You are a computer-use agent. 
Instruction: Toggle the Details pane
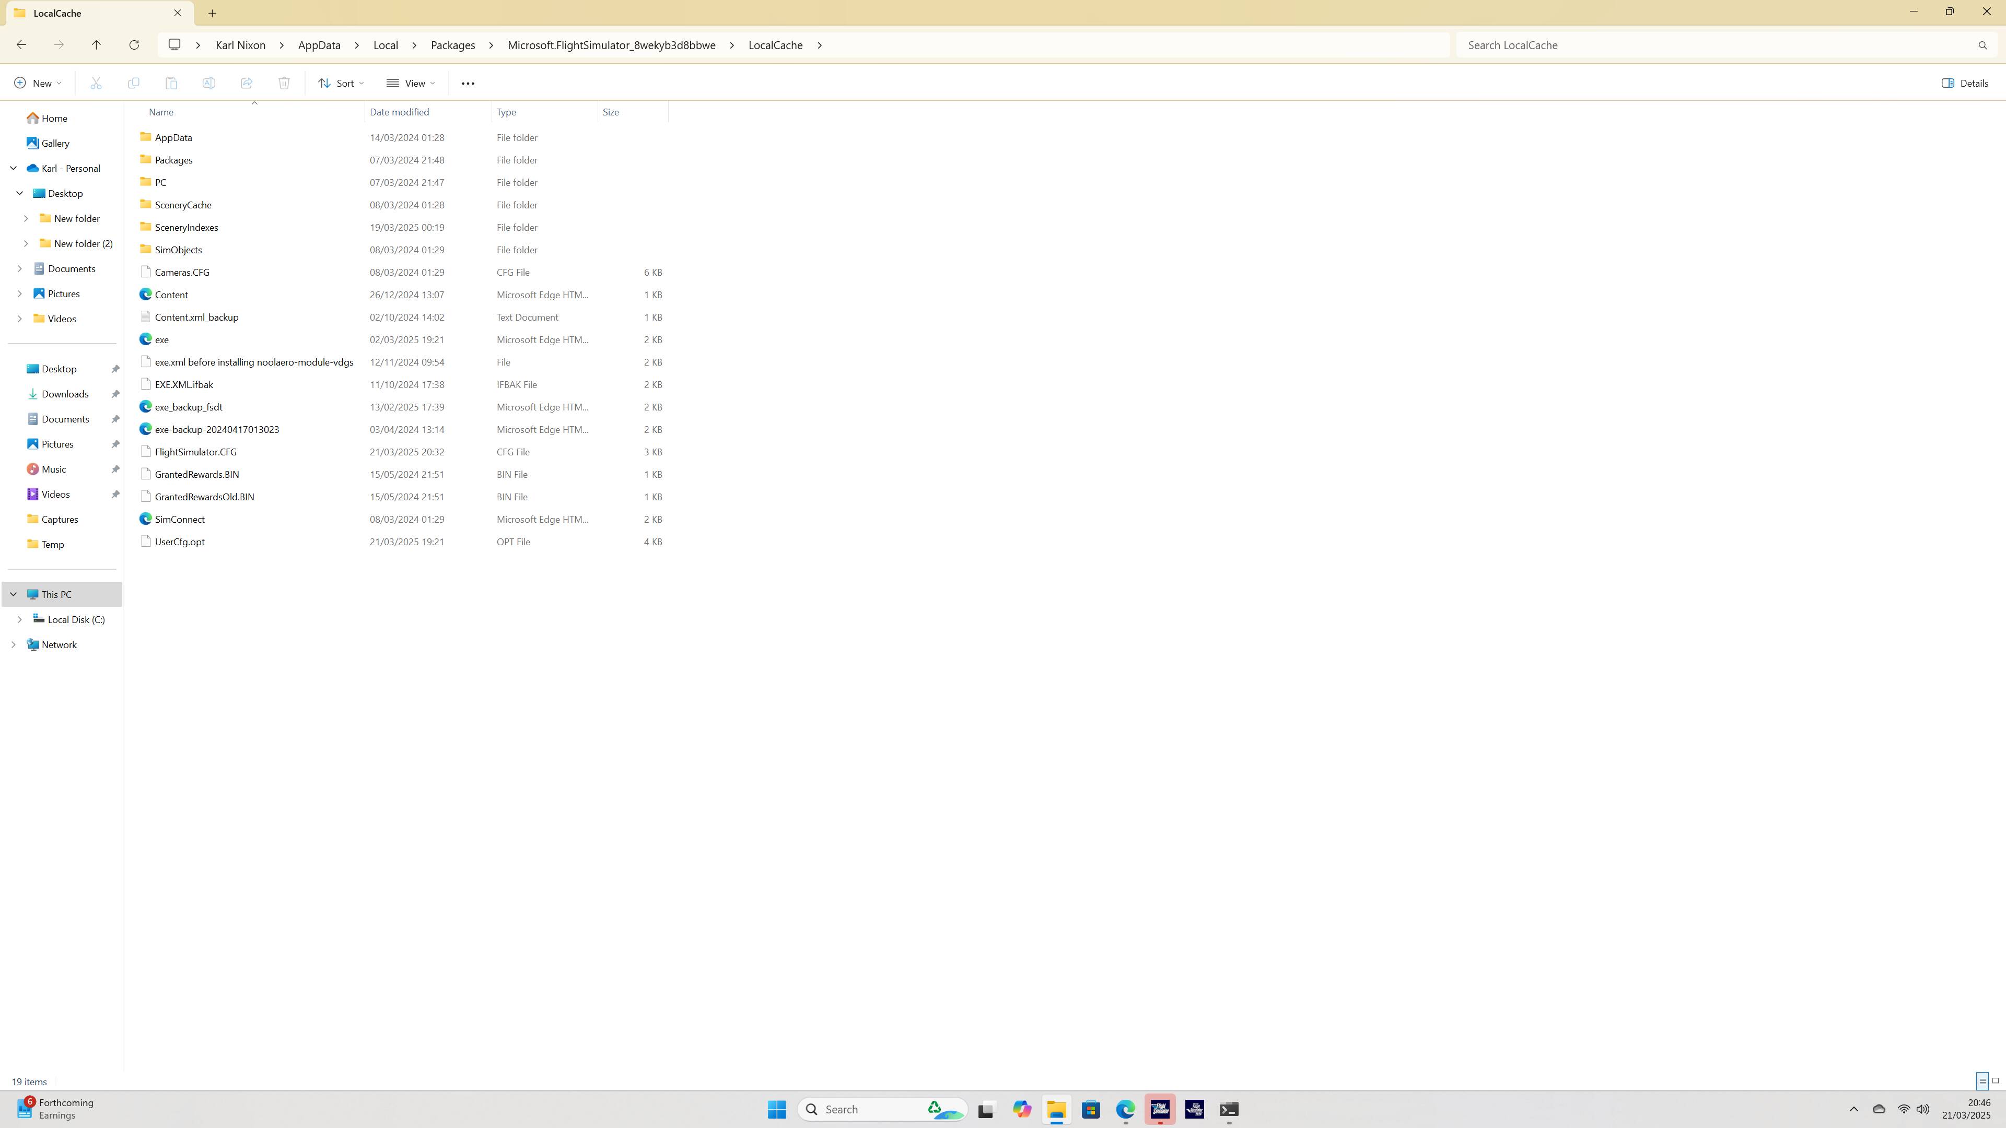pos(1965,84)
